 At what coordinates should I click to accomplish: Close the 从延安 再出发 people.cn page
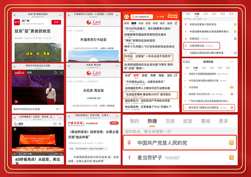pyautogui.click(x=69, y=66)
